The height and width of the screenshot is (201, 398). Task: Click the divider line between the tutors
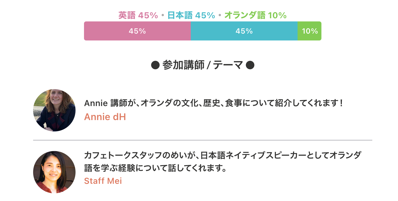(202, 140)
